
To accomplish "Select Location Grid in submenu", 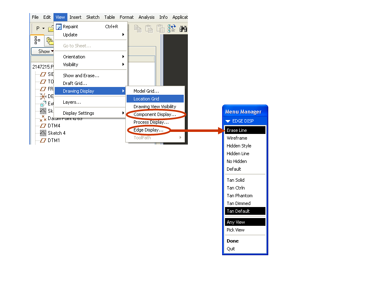I will point(155,99).
